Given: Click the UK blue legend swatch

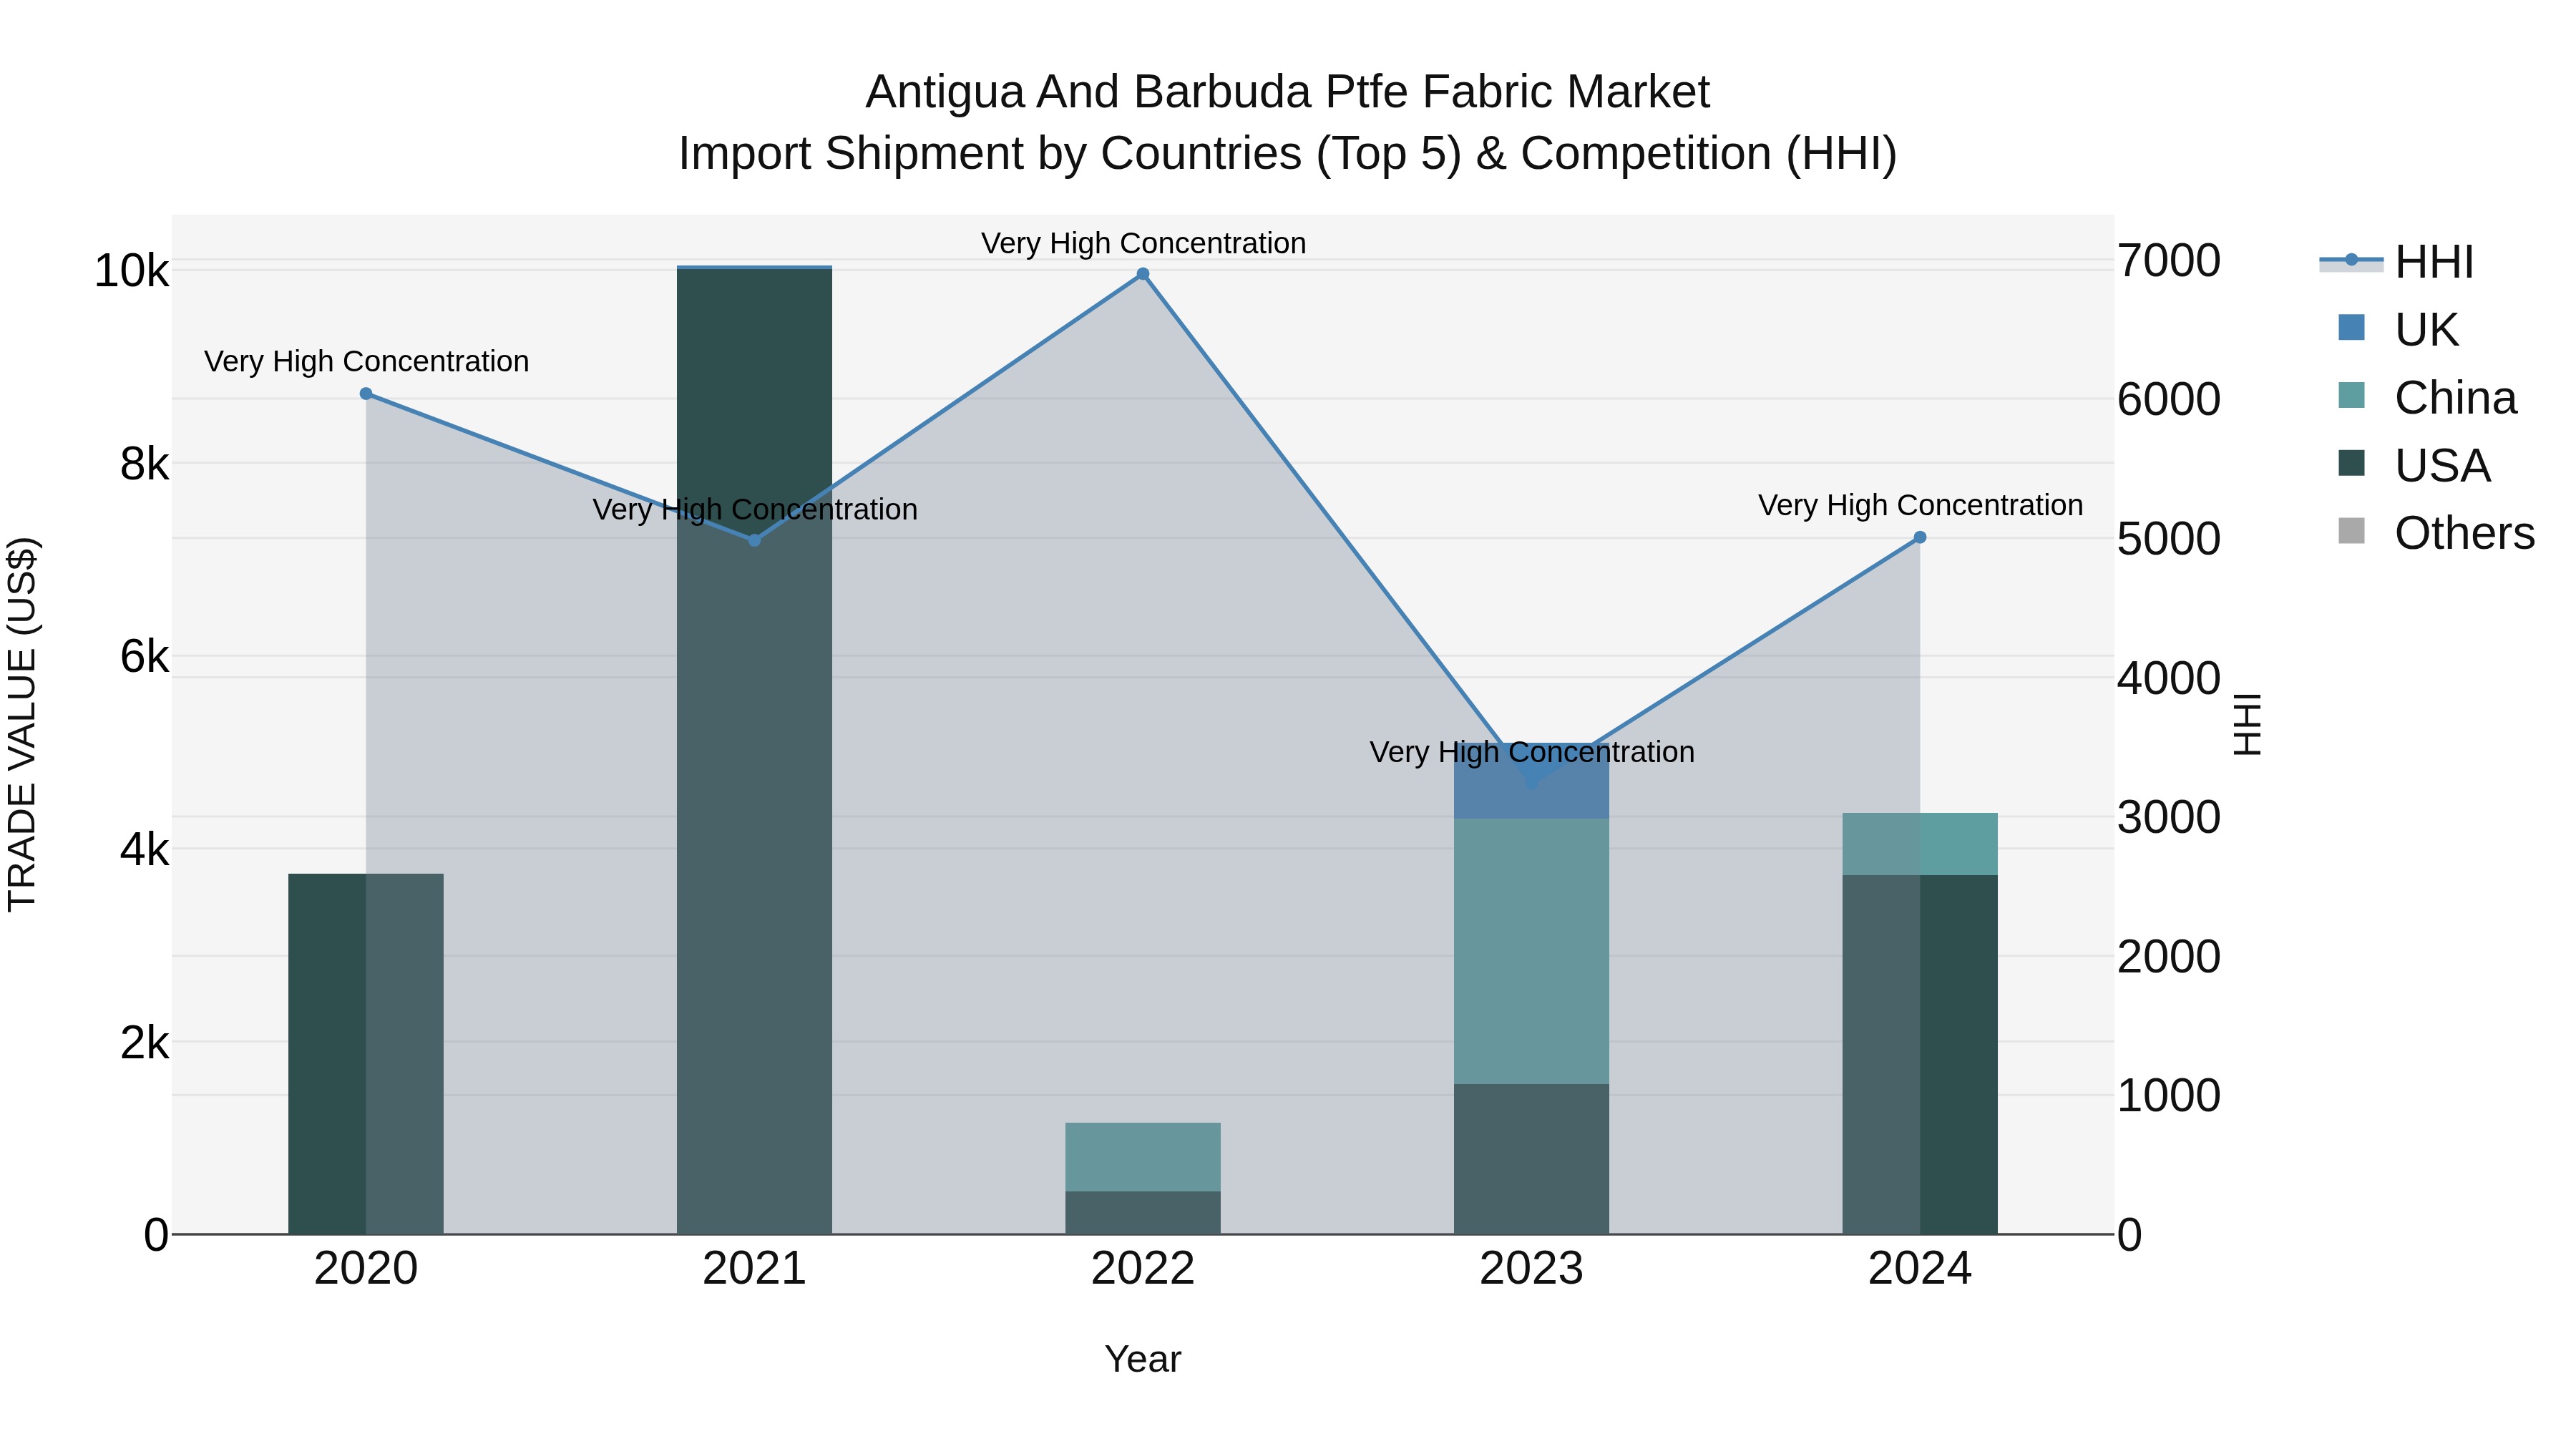Looking at the screenshot, I should pyautogui.click(x=2352, y=328).
